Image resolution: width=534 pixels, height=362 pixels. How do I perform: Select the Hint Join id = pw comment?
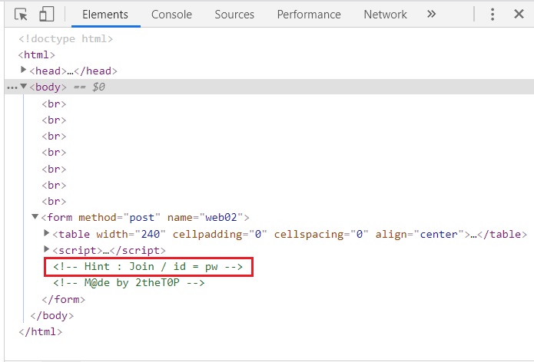click(x=148, y=267)
